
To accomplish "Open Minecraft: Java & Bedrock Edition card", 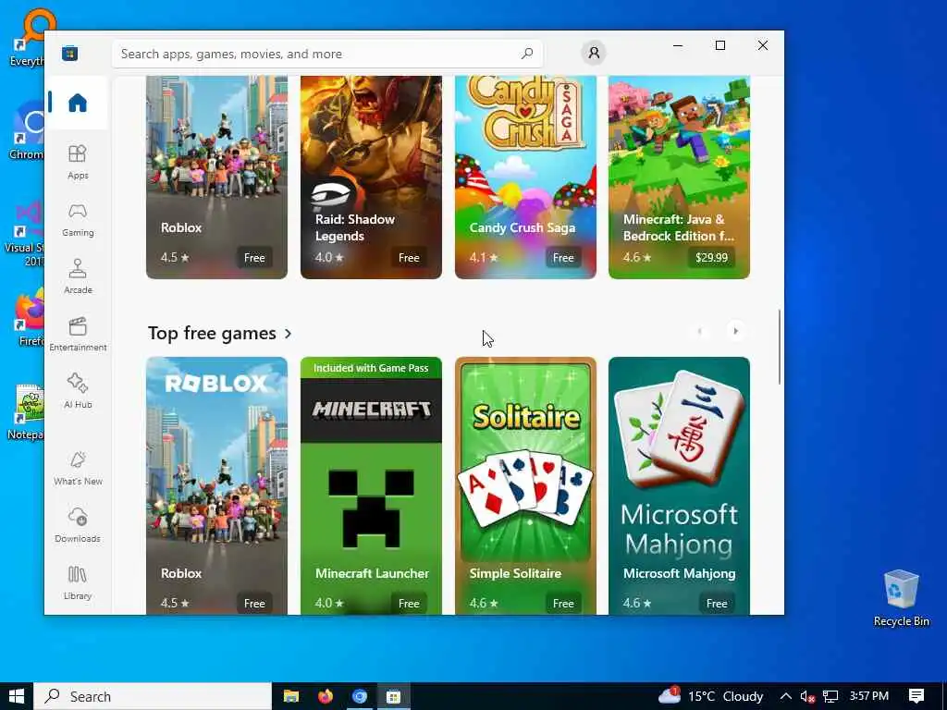I will [680, 177].
